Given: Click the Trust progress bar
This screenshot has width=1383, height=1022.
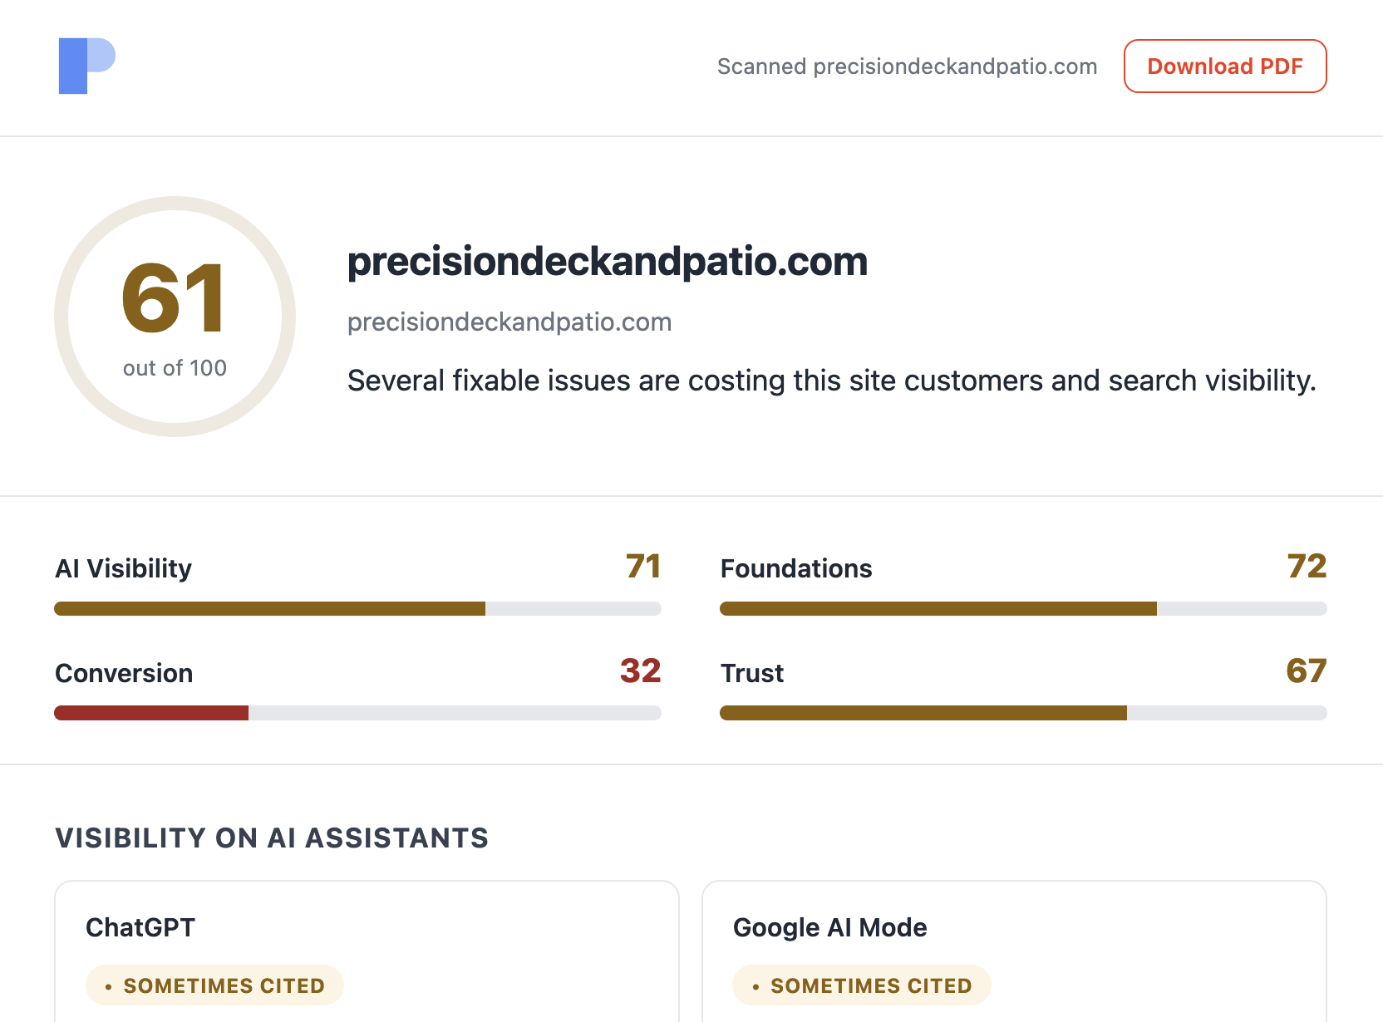Looking at the screenshot, I should click(1023, 713).
